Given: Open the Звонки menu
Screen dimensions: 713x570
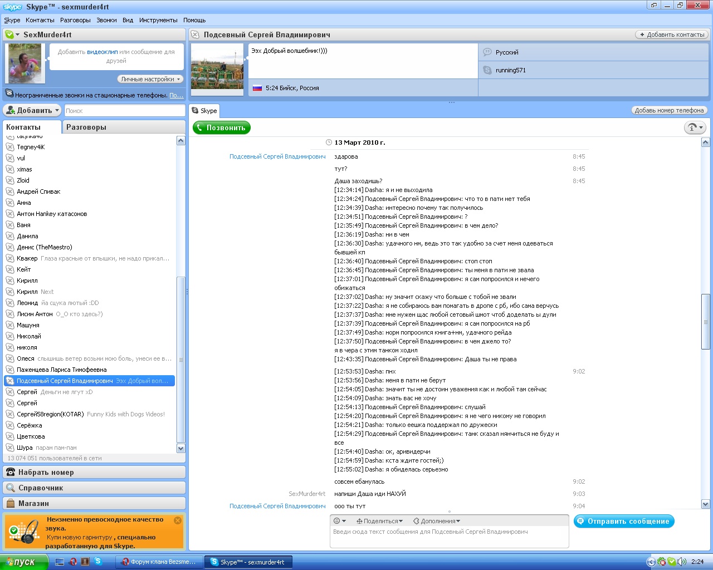Looking at the screenshot, I should 106,20.
